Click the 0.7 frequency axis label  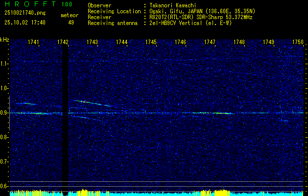point(4,162)
